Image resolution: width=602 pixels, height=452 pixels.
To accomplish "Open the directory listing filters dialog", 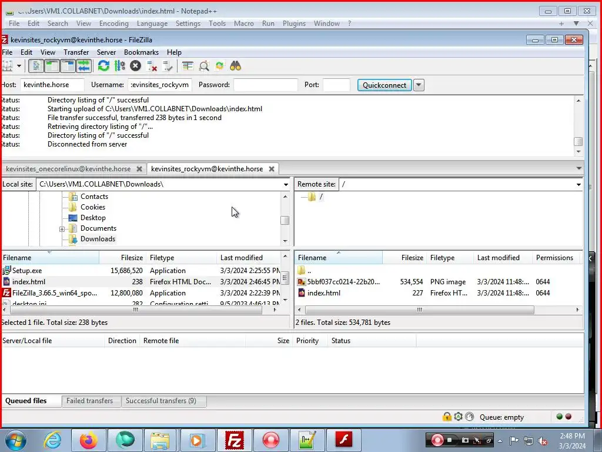I will point(188,66).
